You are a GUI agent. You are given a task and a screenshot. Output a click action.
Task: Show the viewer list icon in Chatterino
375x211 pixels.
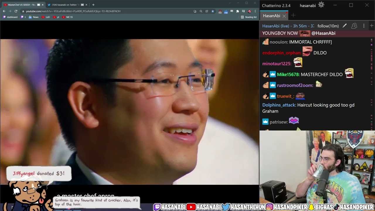point(354,26)
